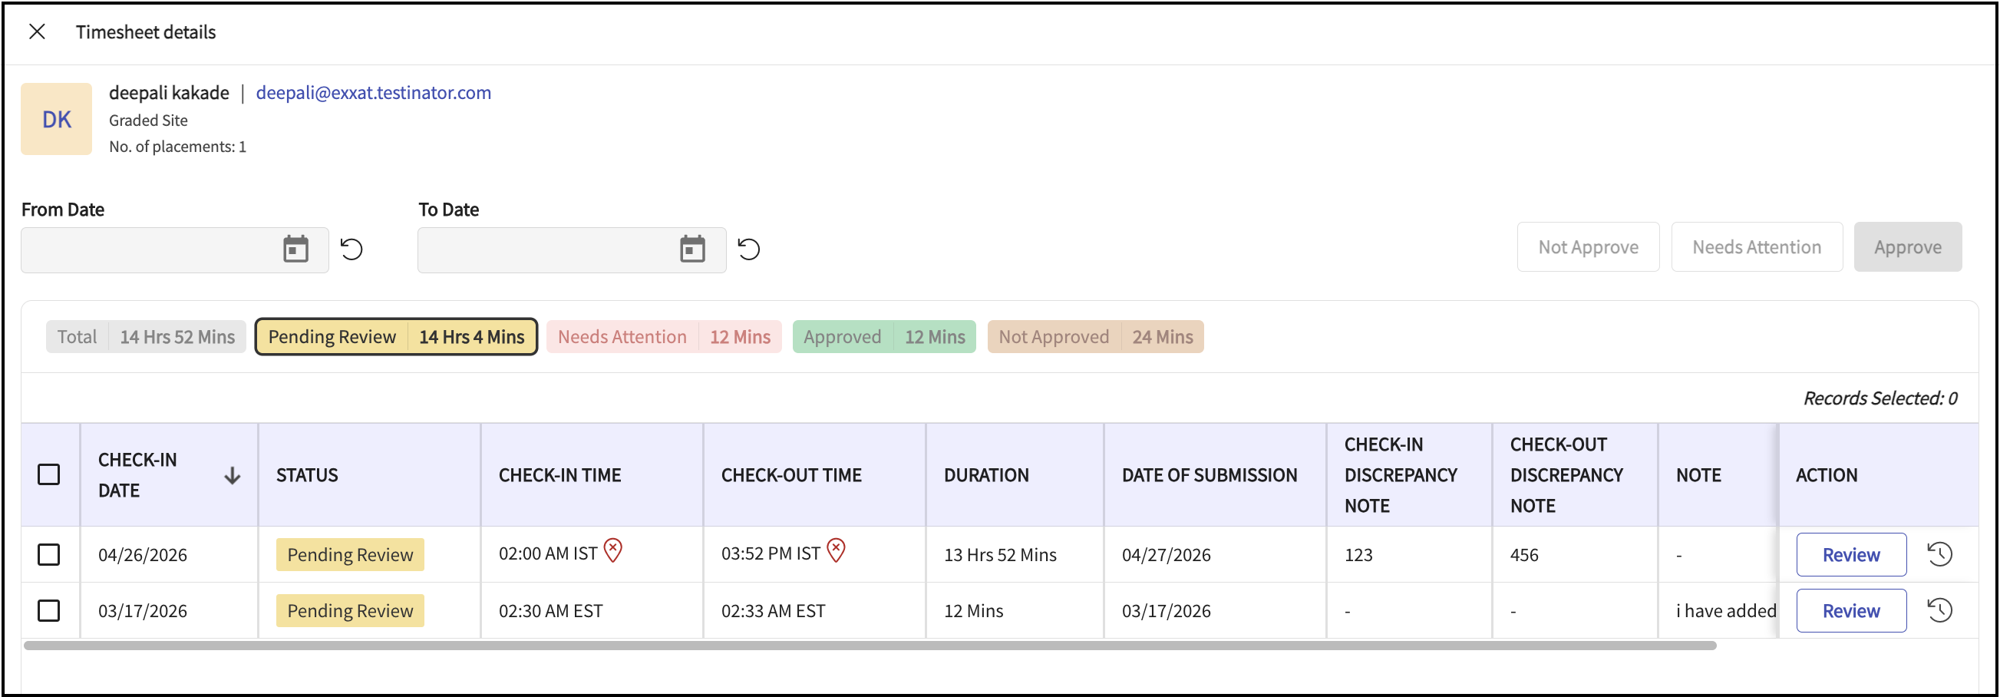Click the From Date input field
Image resolution: width=2000 pixels, height=697 pixels.
click(x=147, y=249)
